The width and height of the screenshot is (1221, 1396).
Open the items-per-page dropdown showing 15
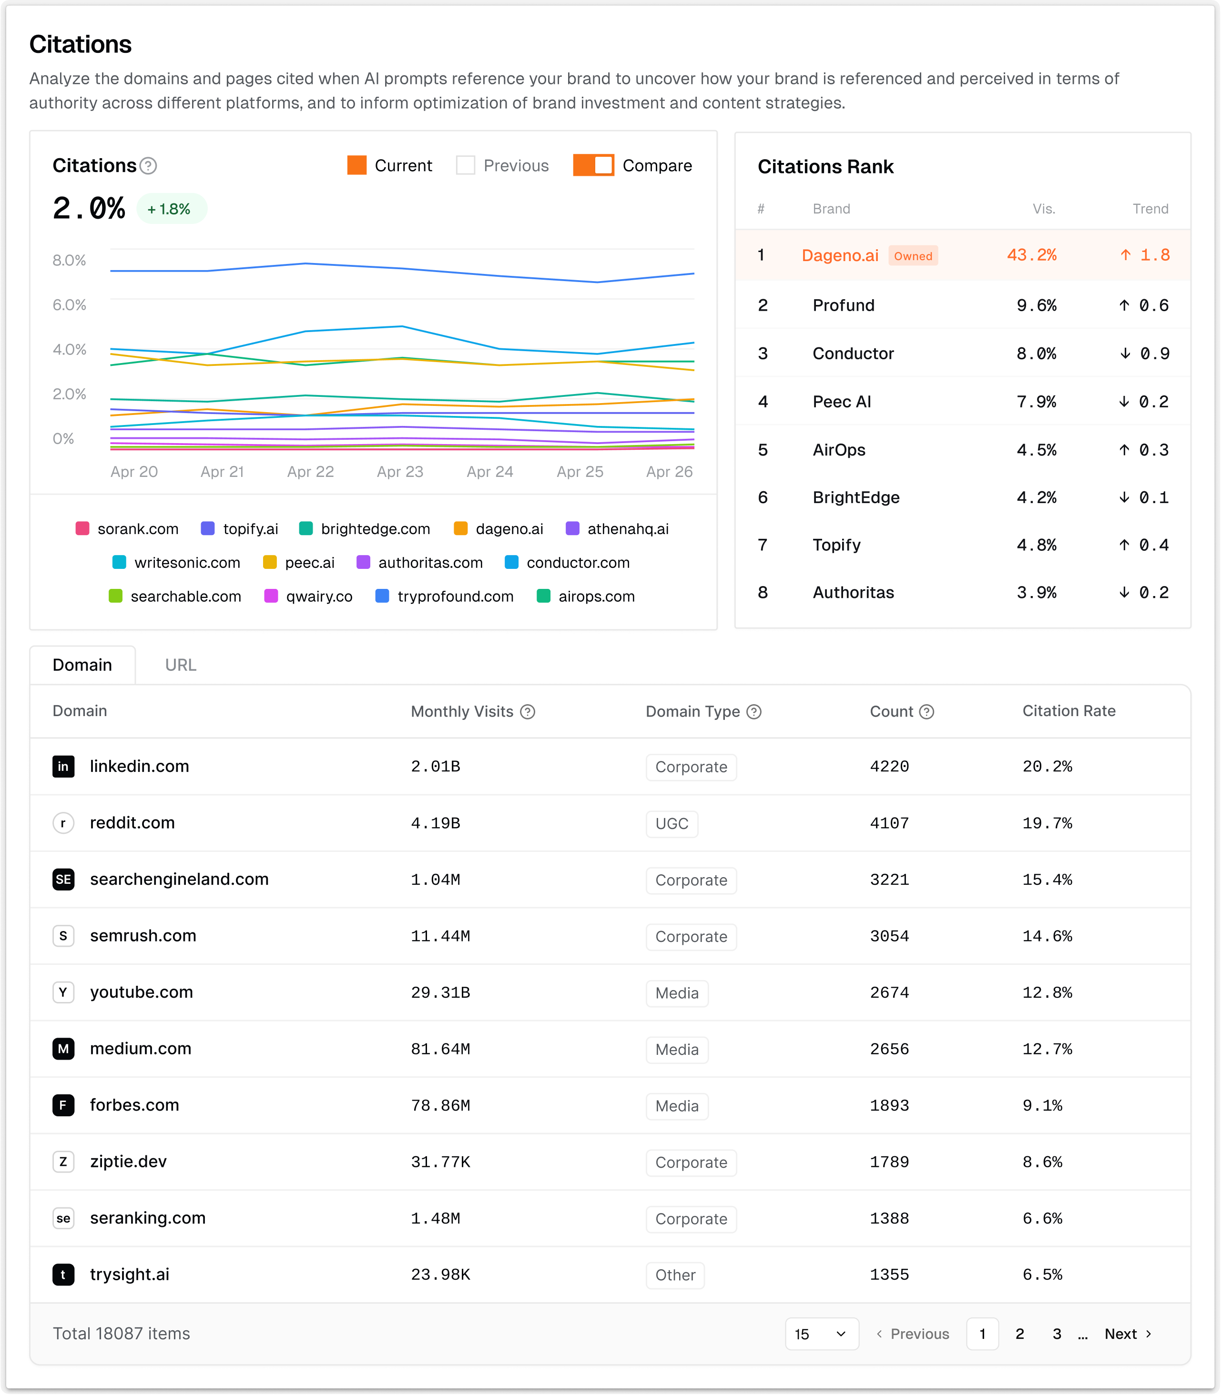pyautogui.click(x=822, y=1333)
